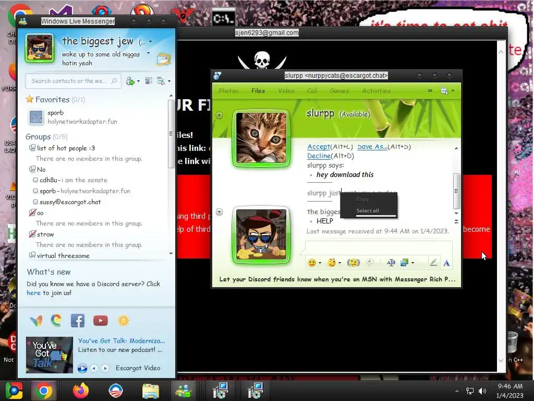Open the Show menu dropdown arrow in main window
This screenshot has width=534, height=401.
169,81
